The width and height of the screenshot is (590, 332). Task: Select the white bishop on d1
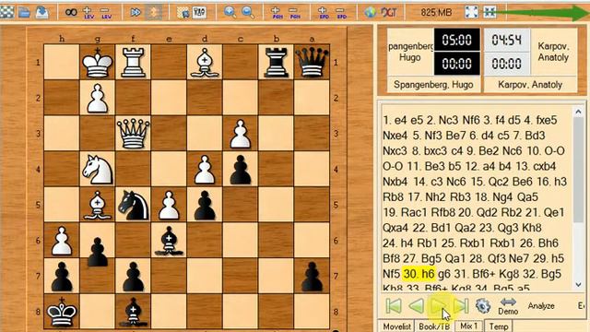[205, 62]
